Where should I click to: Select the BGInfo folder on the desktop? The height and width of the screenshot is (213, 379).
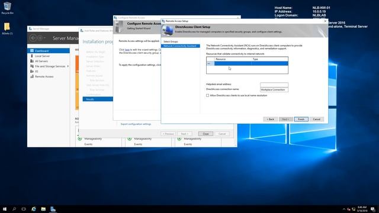(x=7, y=28)
